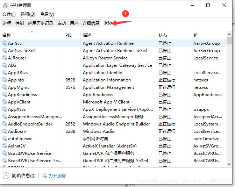Switch to the 详细信息 tab
Viewport: 235px width, 187px height.
click(x=91, y=23)
